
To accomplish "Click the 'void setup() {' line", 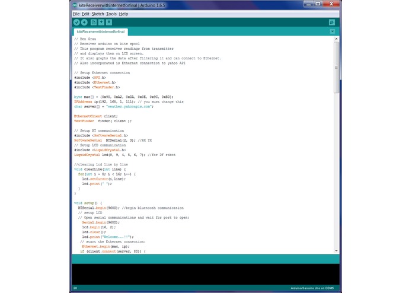I will point(88,203).
